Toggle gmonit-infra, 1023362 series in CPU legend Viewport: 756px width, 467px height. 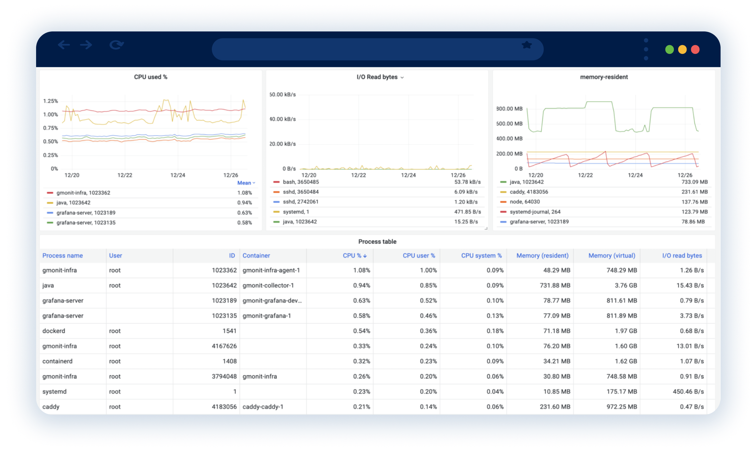(83, 193)
